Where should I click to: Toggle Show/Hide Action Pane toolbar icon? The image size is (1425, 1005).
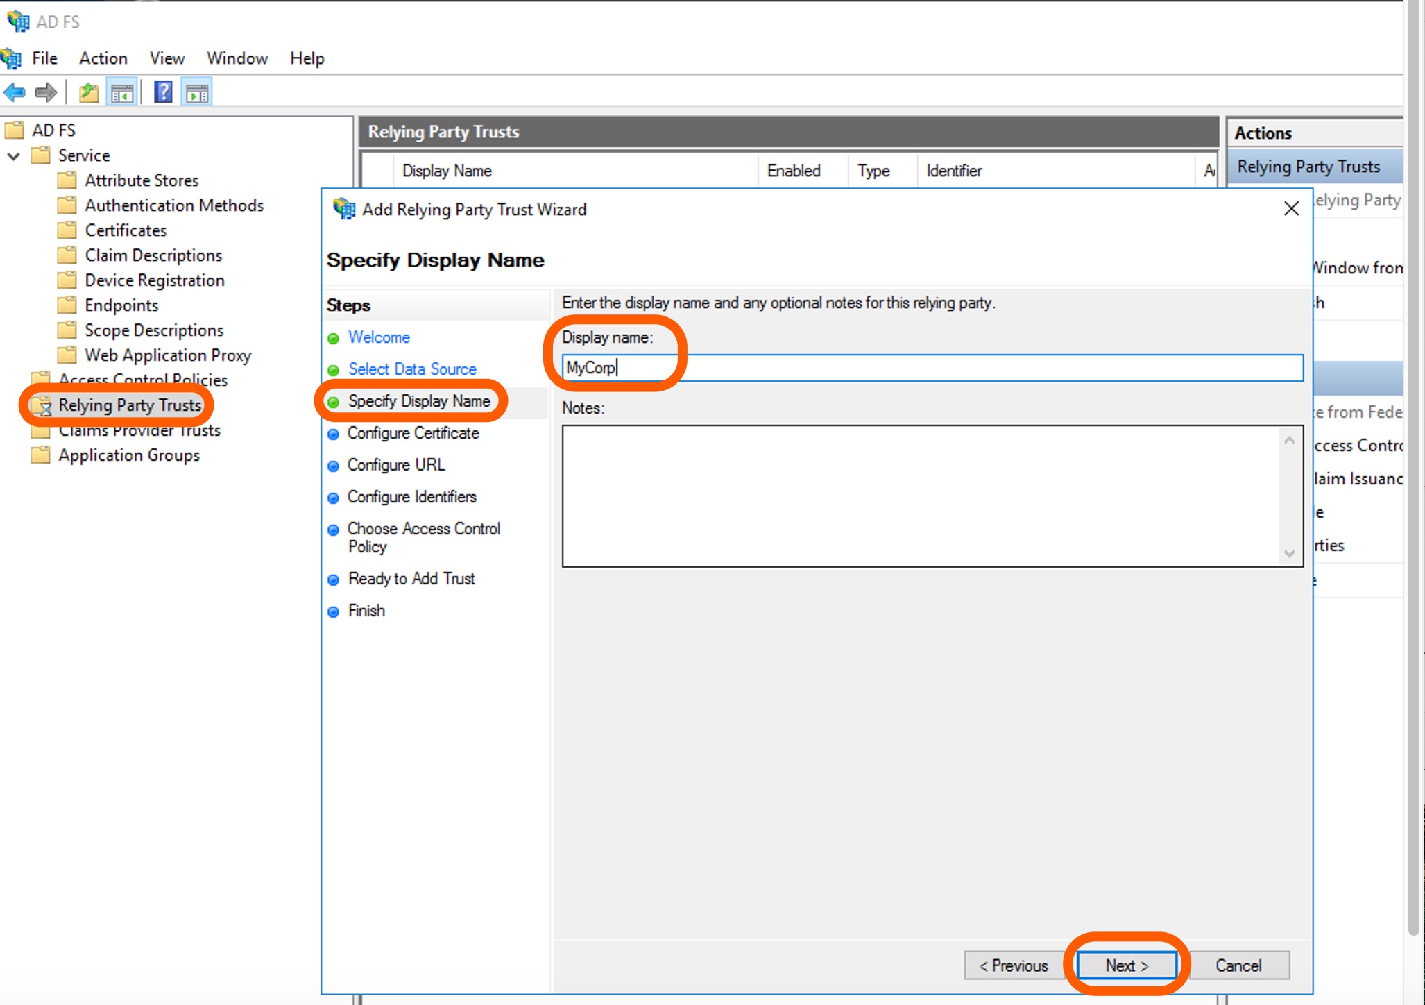(197, 92)
